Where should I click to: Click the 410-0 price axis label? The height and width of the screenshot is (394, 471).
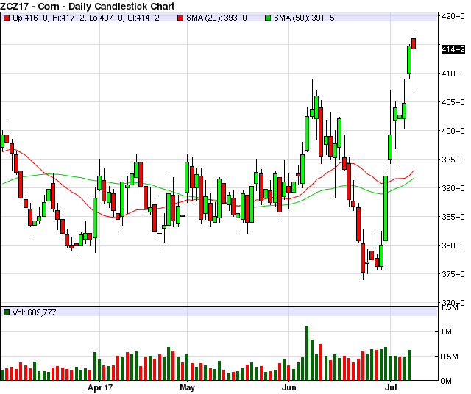click(x=453, y=74)
